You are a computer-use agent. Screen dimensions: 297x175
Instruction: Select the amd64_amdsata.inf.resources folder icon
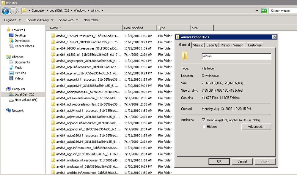click(x=53, y=160)
